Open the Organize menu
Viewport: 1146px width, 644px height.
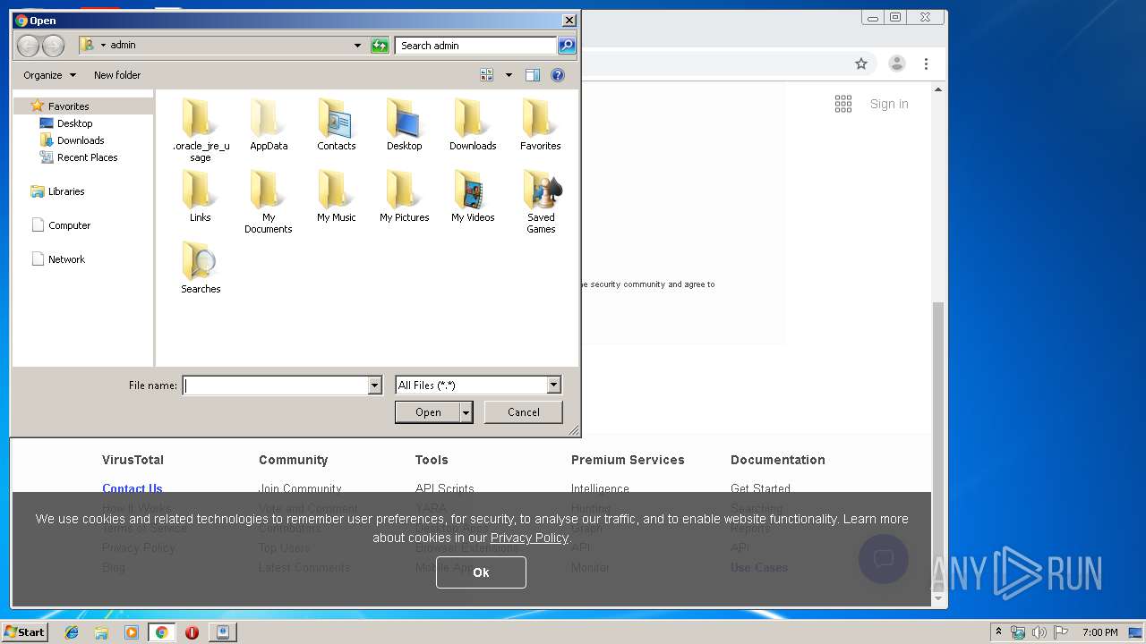pos(49,75)
